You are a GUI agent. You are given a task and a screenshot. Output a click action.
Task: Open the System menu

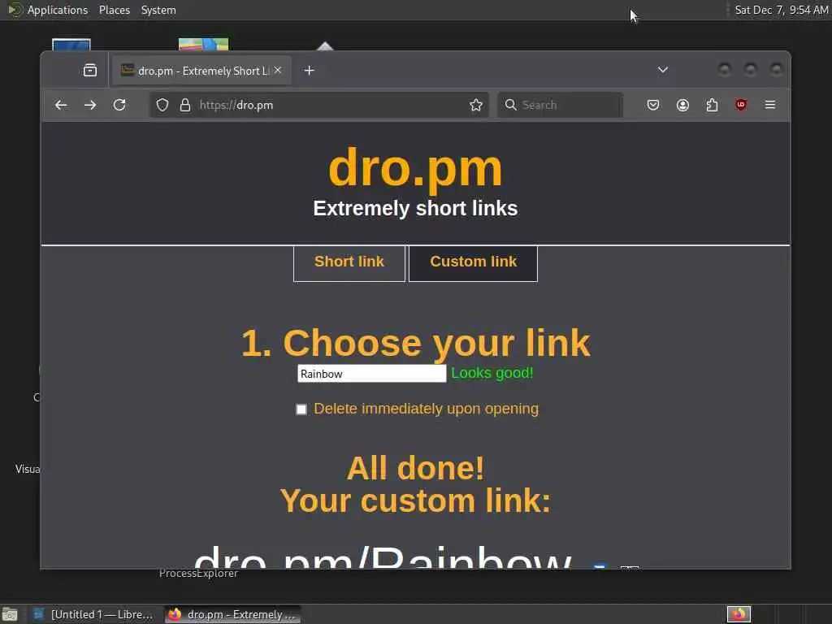pyautogui.click(x=158, y=10)
